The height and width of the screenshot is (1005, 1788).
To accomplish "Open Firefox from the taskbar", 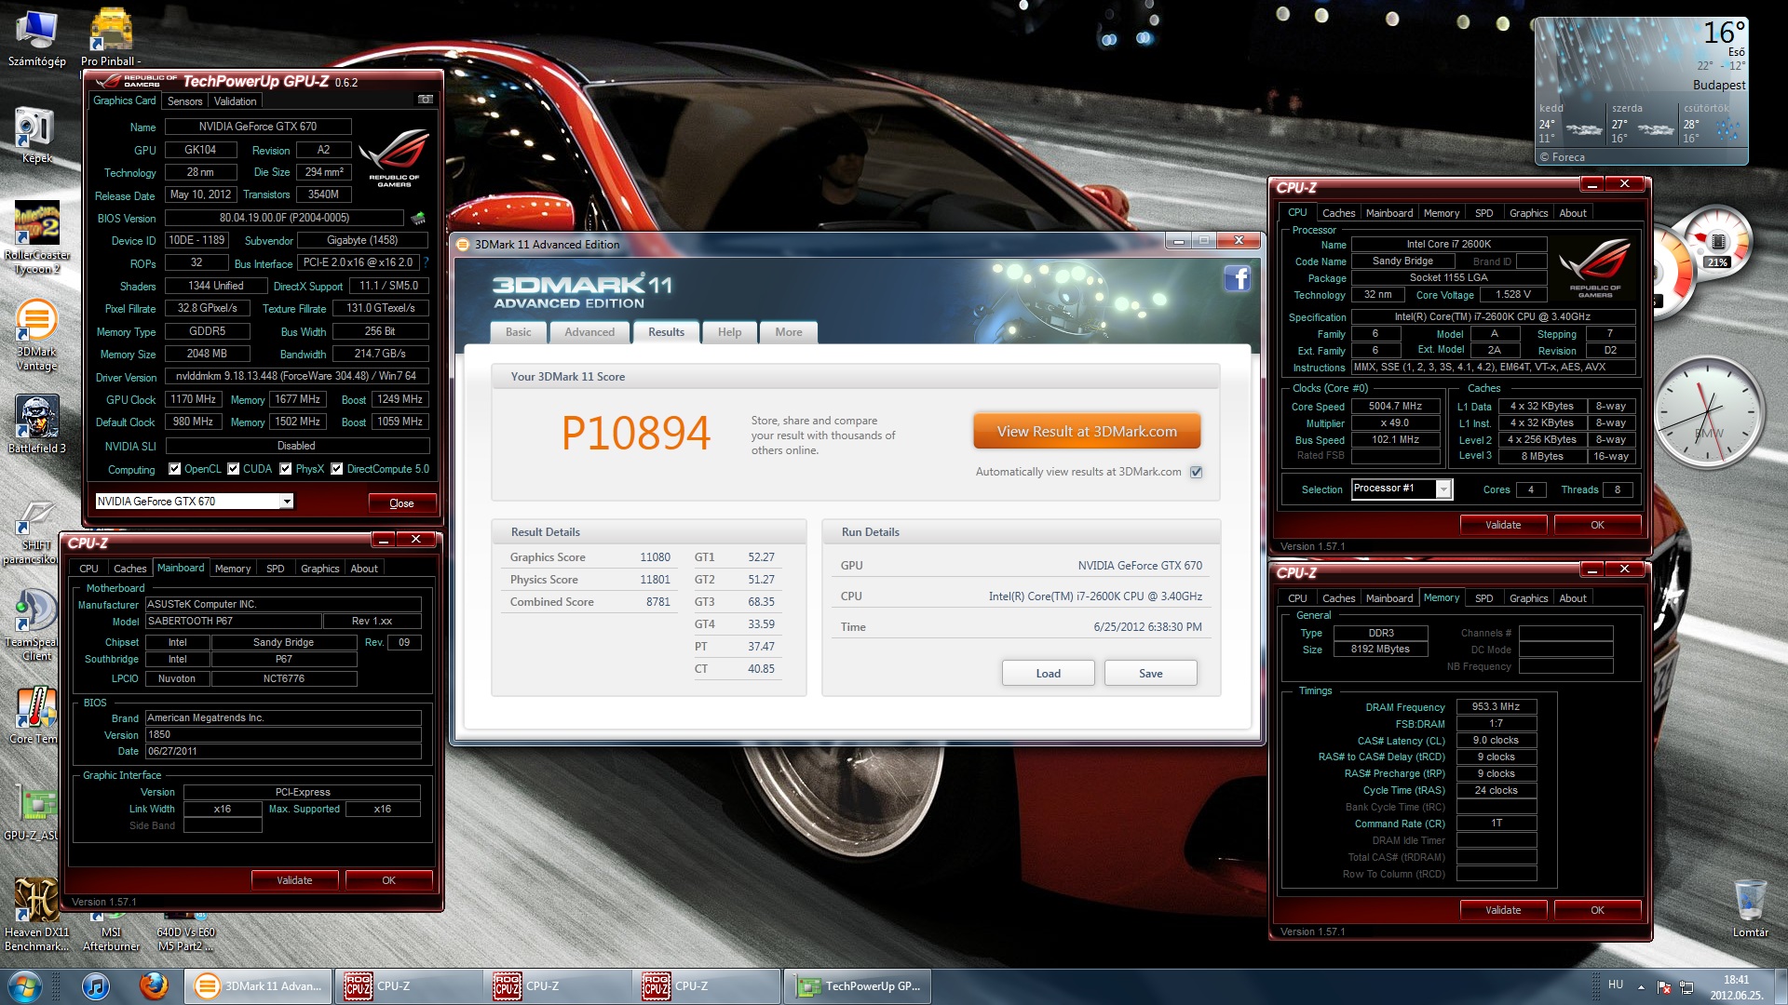I will (154, 985).
